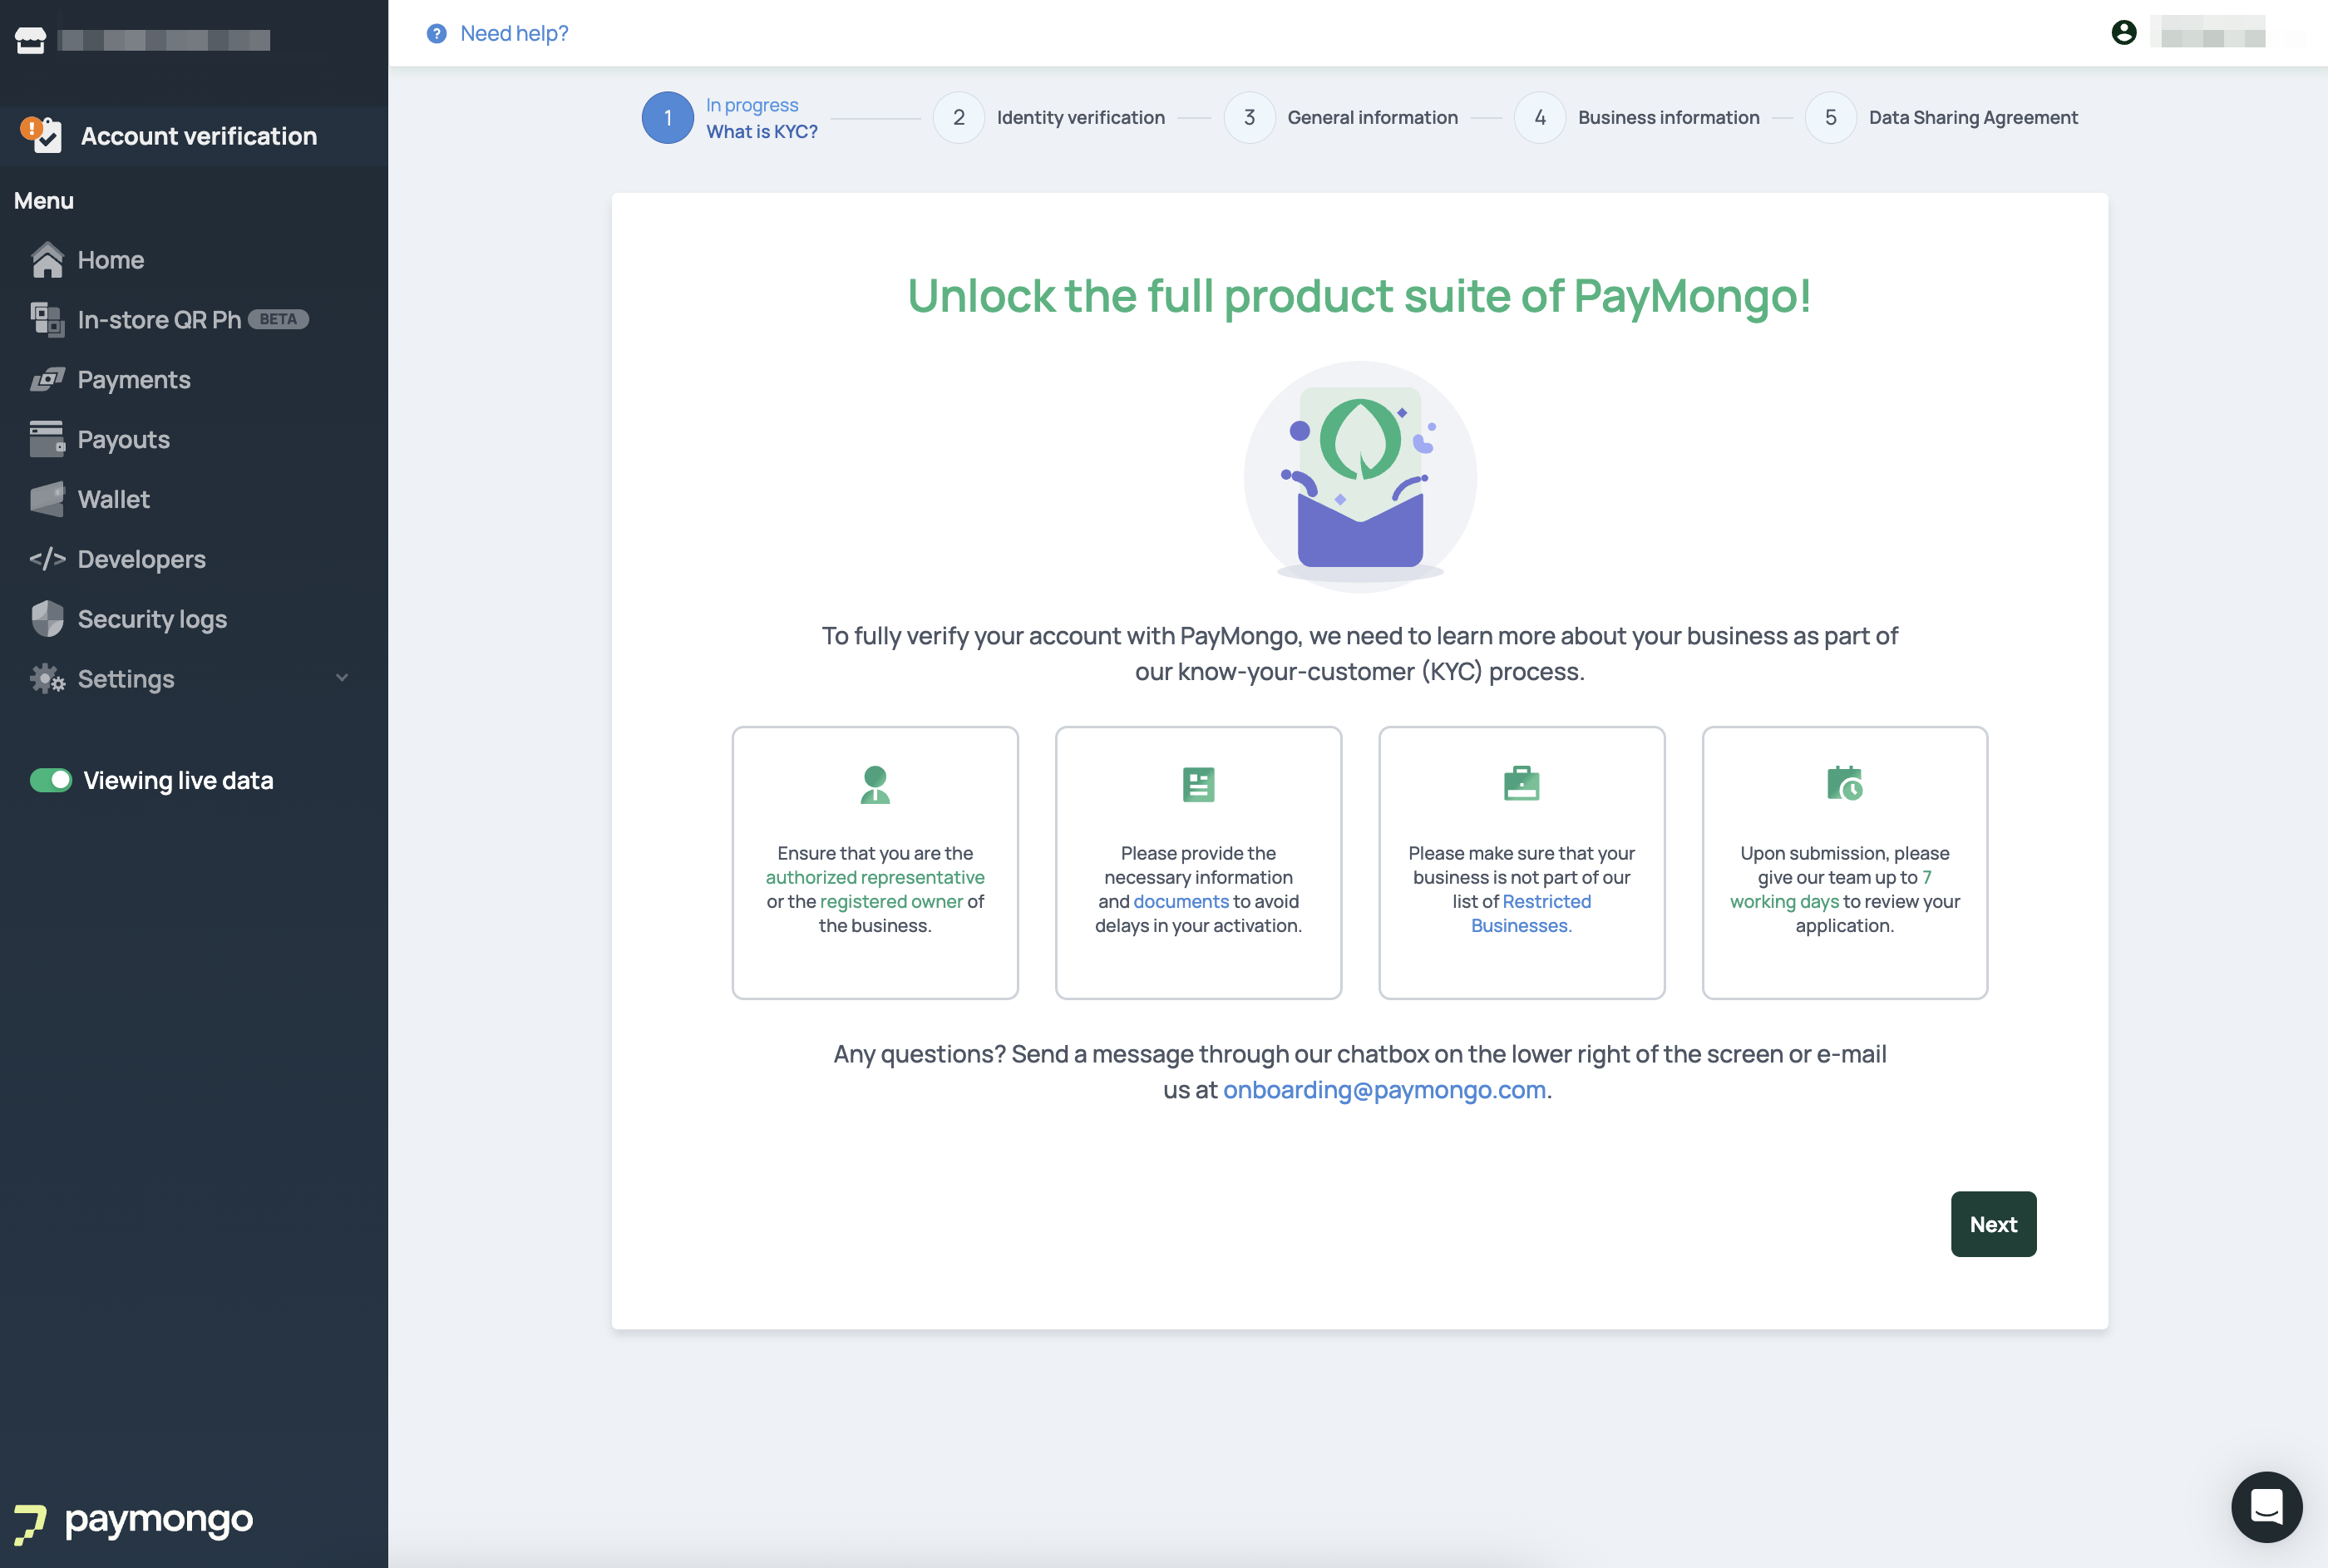Click the In-store QR Ph icon
This screenshot has height=1568, width=2328.
pyautogui.click(x=47, y=320)
